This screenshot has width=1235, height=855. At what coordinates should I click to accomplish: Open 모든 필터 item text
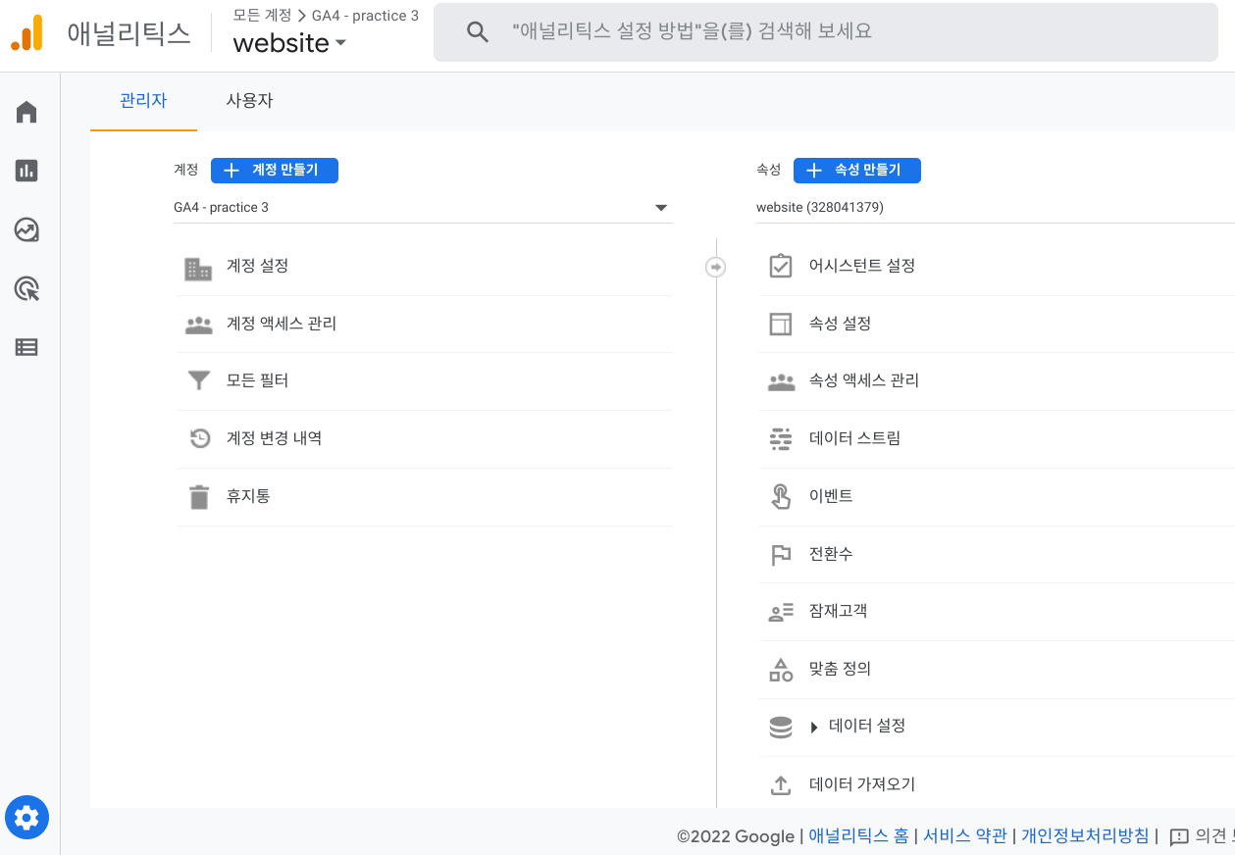[258, 380]
